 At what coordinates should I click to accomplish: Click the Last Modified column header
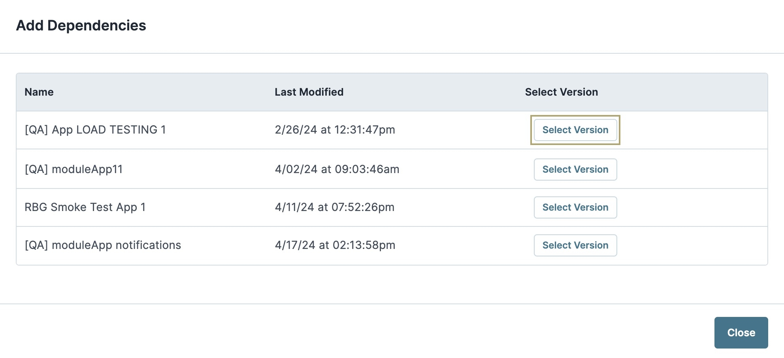tap(309, 92)
